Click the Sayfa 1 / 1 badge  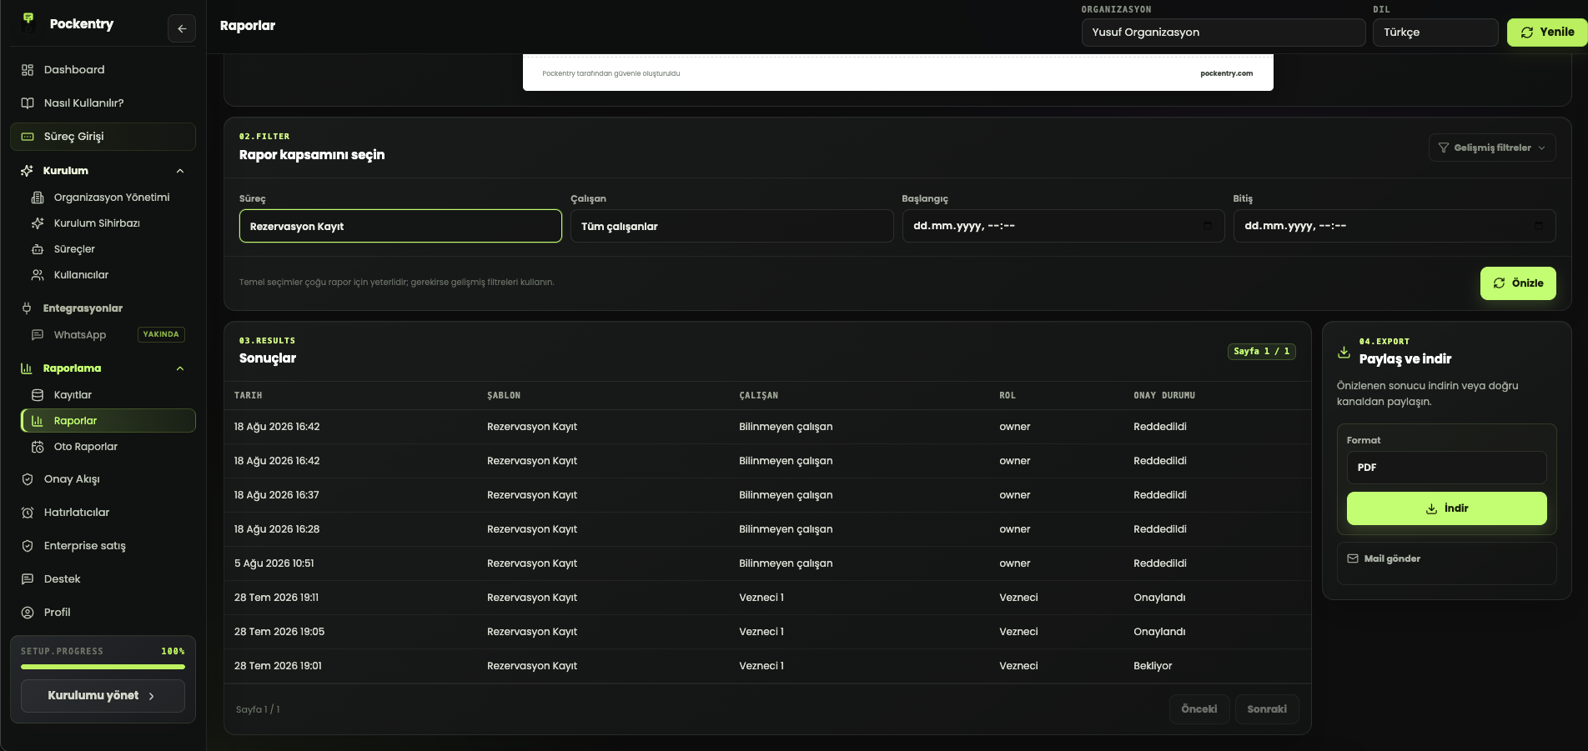point(1261,352)
